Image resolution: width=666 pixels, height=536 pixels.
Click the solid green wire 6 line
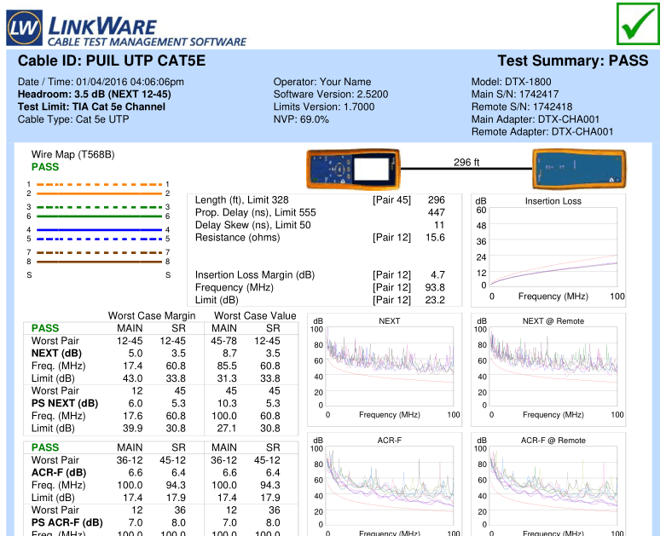pos(99,216)
